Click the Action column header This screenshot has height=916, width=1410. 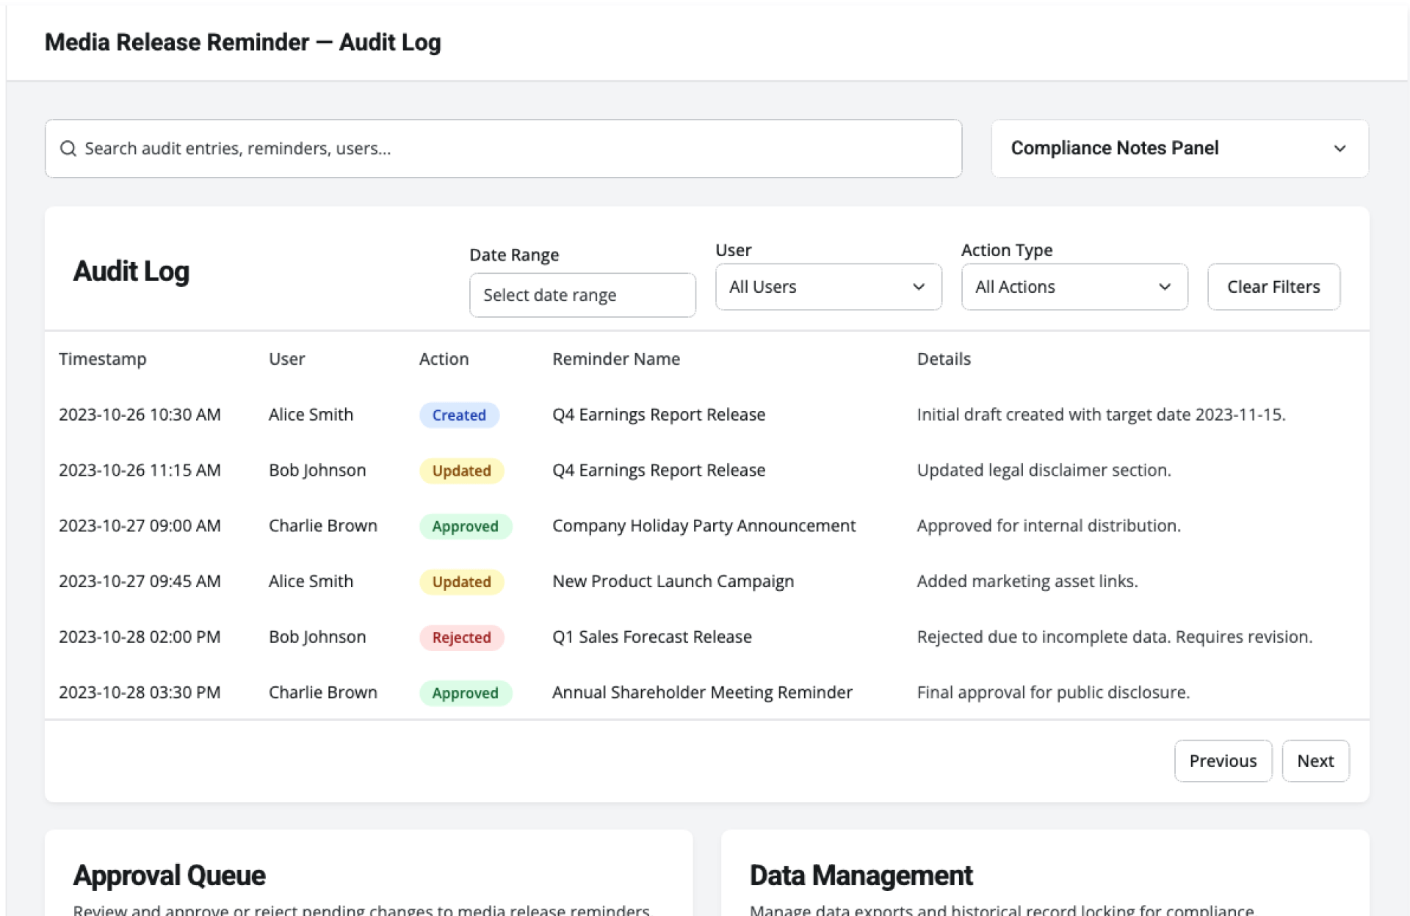(x=444, y=359)
